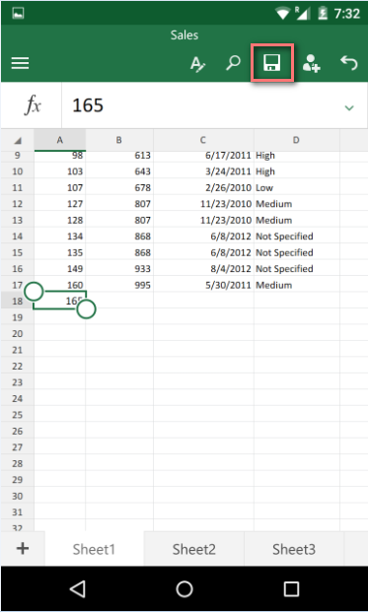
Task: Select cell containing 160
Action: [60, 285]
